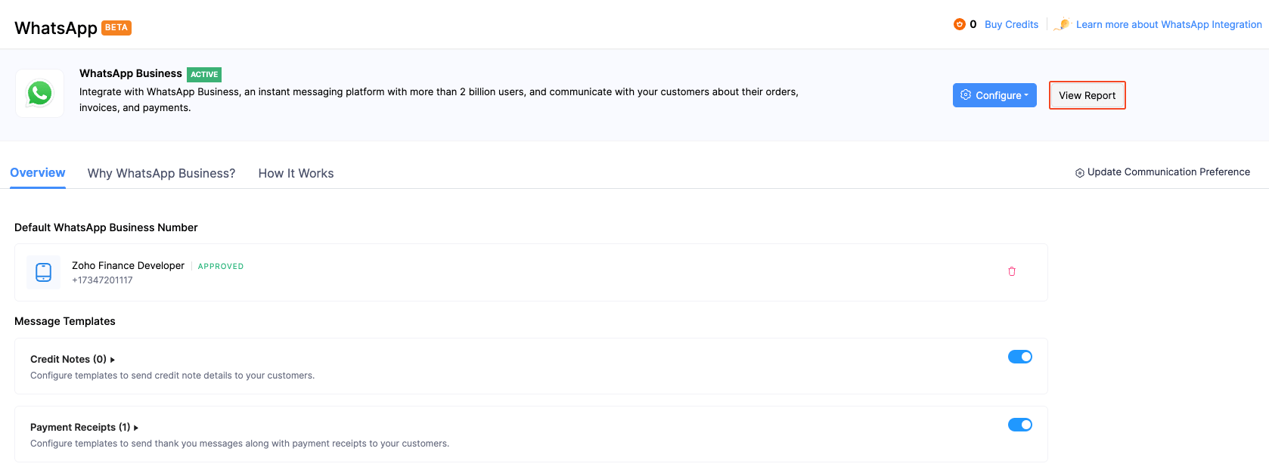This screenshot has height=470, width=1269.
Task: Delete the Zoho Finance Developer number
Action: pyautogui.click(x=1012, y=271)
